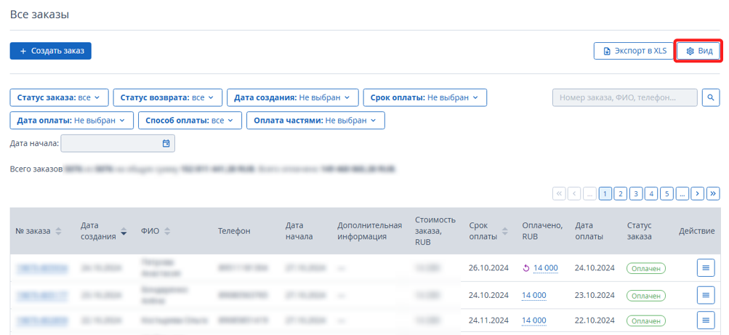Click the pagination ellipsis after page 5

coord(682,194)
